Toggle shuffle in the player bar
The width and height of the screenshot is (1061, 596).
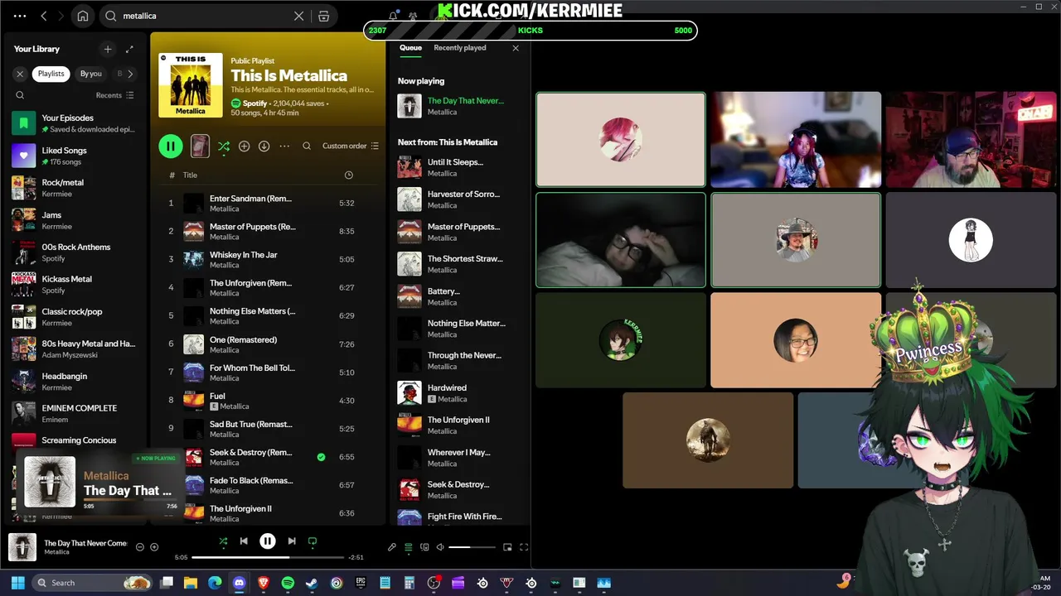pos(223,541)
